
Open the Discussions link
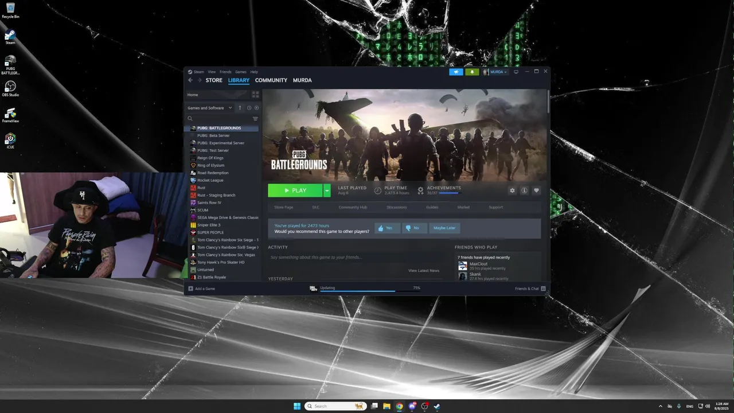tap(397, 207)
